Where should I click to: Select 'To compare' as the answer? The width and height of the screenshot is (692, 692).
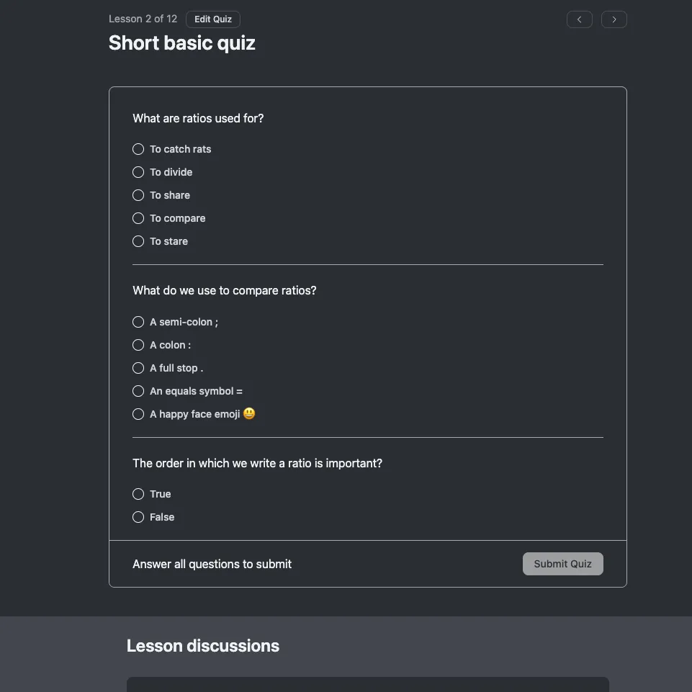[x=138, y=218]
